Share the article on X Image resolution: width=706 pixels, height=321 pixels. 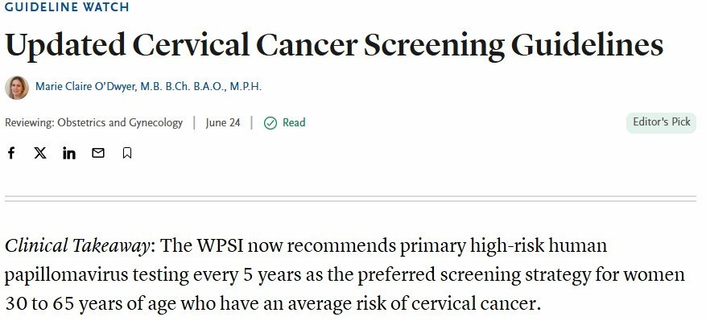[40, 153]
